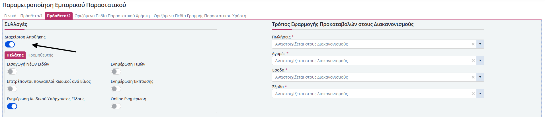545x117 pixels.
Task: Turn on Επιτρέπονται πολλαπλοί Κωδικοί ανά Είδος
Action: (12, 89)
